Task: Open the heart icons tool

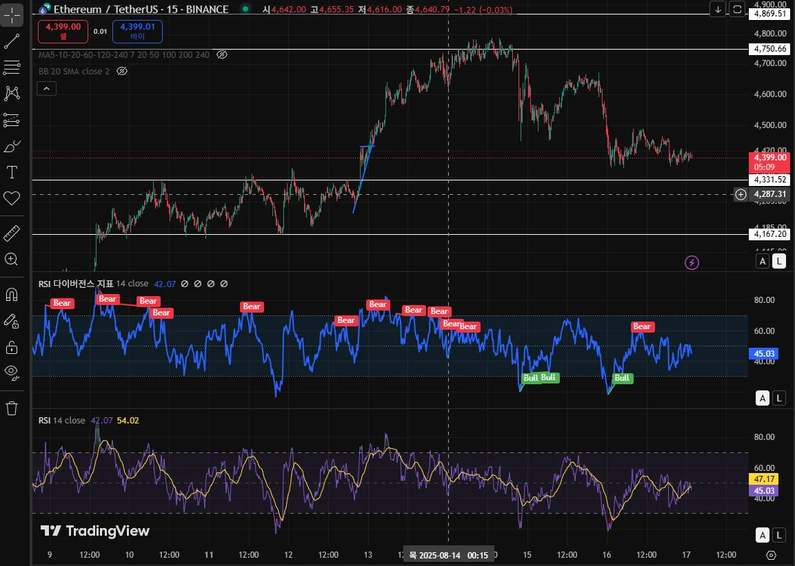Action: 12,198
